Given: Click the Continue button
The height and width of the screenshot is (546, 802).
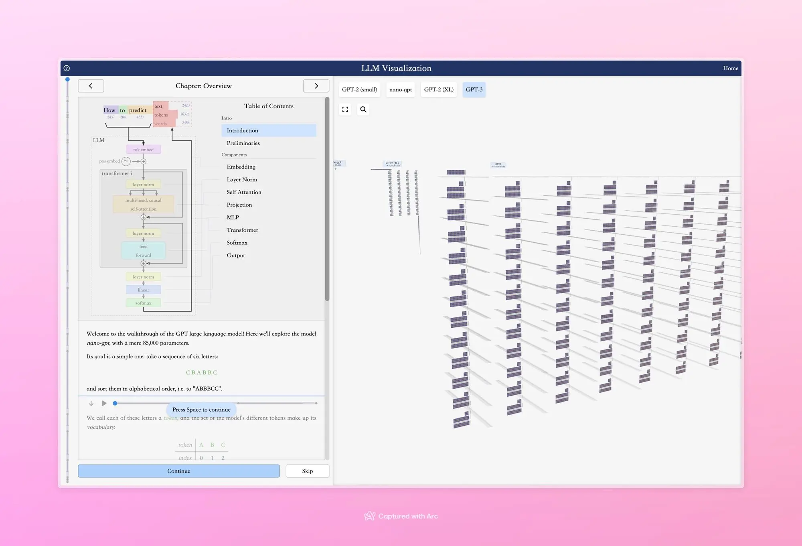Looking at the screenshot, I should click(179, 471).
